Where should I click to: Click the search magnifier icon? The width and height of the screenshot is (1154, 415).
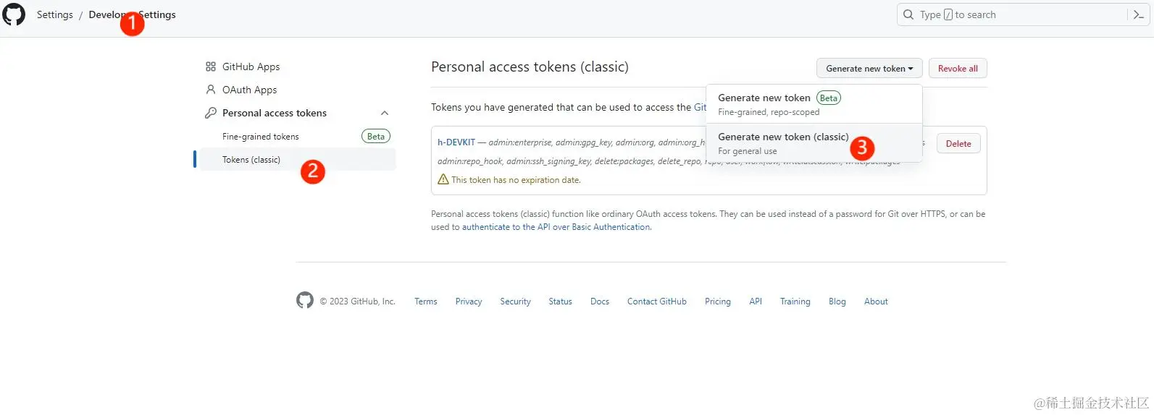(x=908, y=14)
